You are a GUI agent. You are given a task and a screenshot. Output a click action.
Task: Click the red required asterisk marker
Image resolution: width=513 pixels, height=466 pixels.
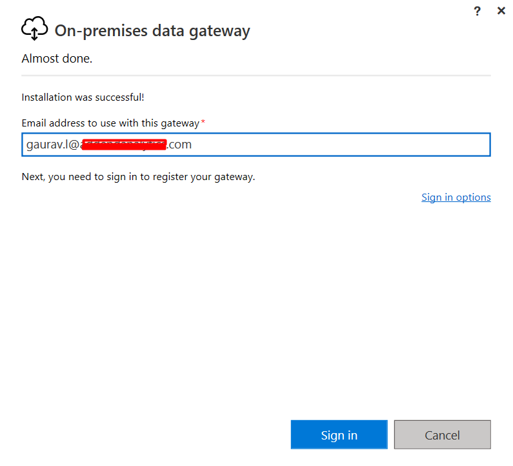[203, 121]
